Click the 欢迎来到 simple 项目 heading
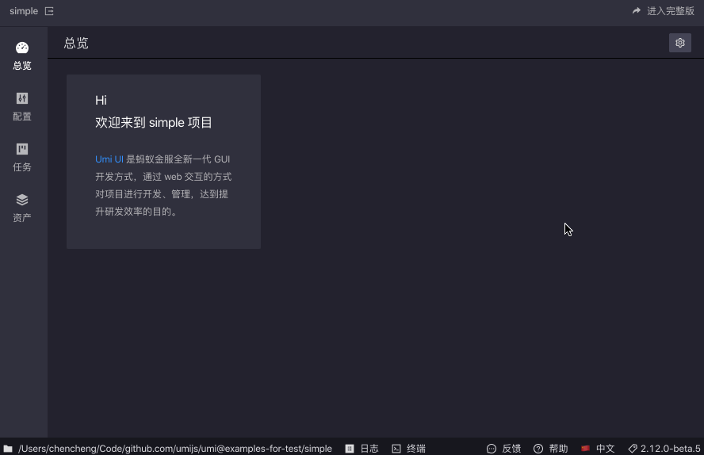This screenshot has height=455, width=704. click(x=154, y=123)
